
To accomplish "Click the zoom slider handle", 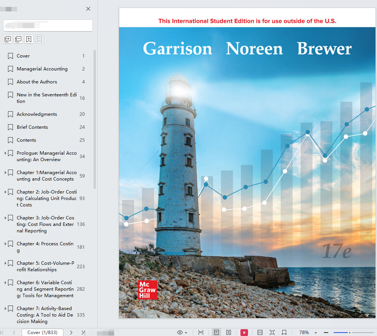I will tap(350, 333).
